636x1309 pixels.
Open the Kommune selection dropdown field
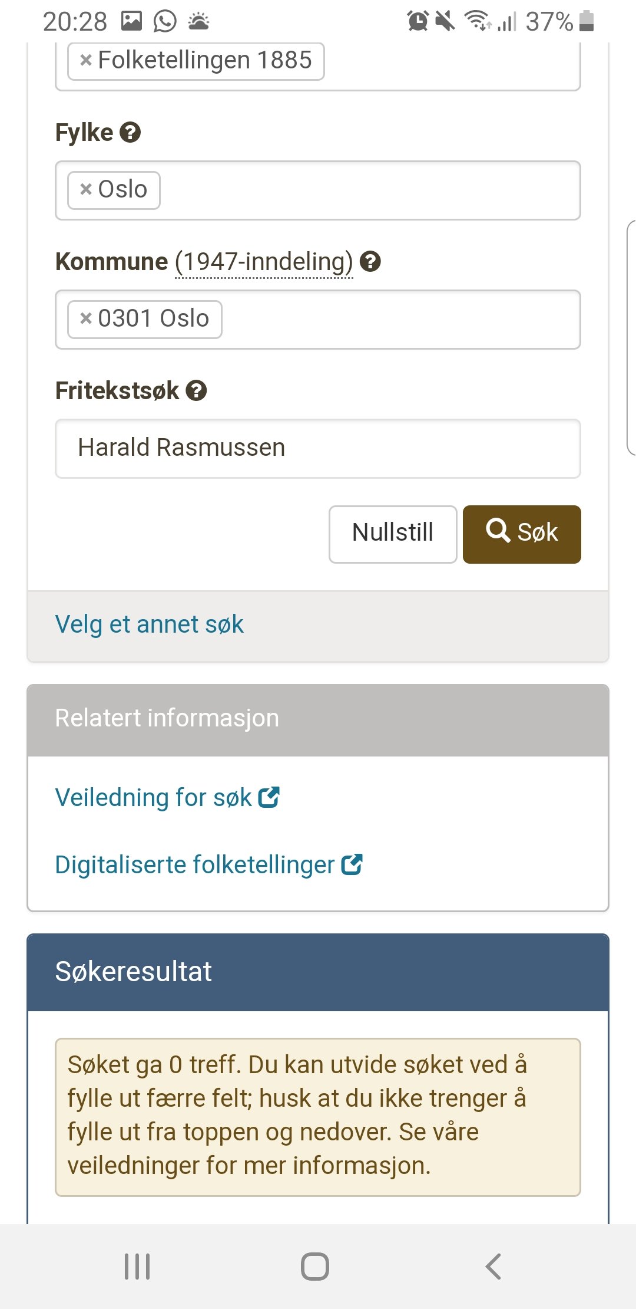[400, 320]
